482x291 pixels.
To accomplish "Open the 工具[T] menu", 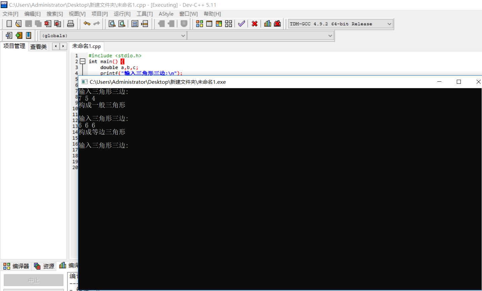I will click(x=145, y=14).
